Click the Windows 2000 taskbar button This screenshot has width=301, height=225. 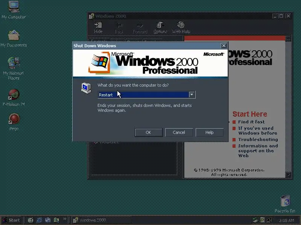click(x=101, y=220)
